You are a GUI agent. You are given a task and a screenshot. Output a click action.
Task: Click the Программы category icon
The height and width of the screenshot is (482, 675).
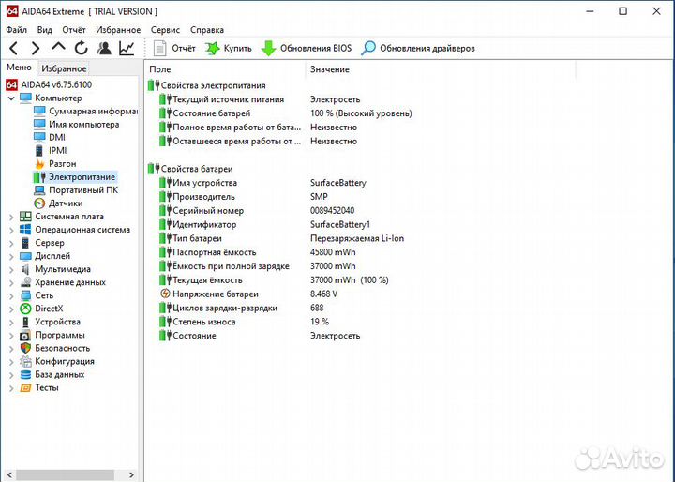[x=25, y=335]
